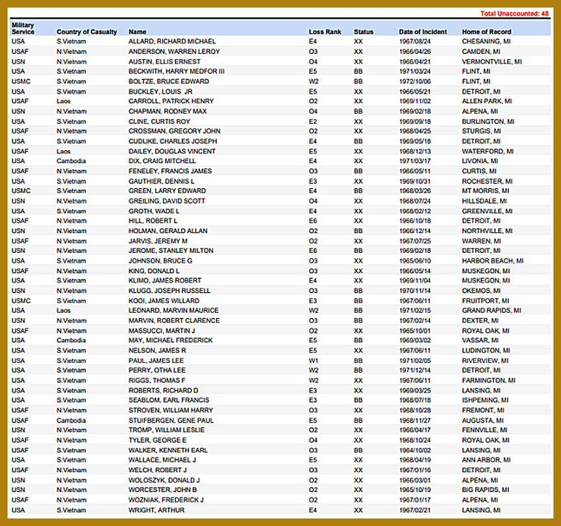The height and width of the screenshot is (526, 561).
Task: Select name 'KLIMO, JAMES ROBERT'
Action: [x=165, y=281]
